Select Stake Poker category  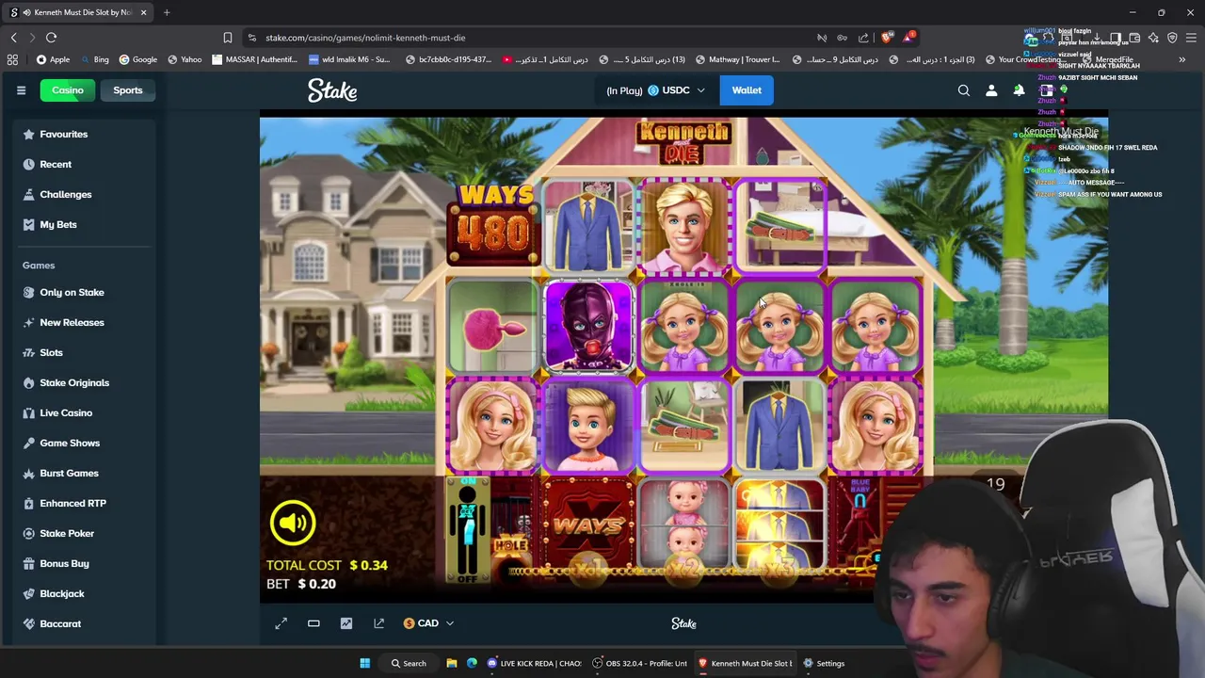point(83,533)
